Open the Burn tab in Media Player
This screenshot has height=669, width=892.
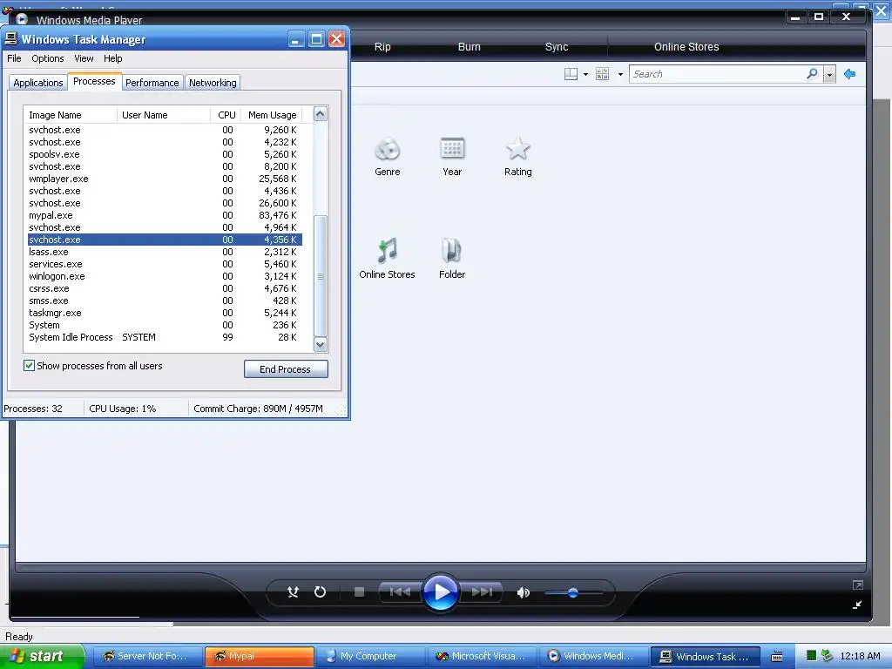(x=470, y=47)
